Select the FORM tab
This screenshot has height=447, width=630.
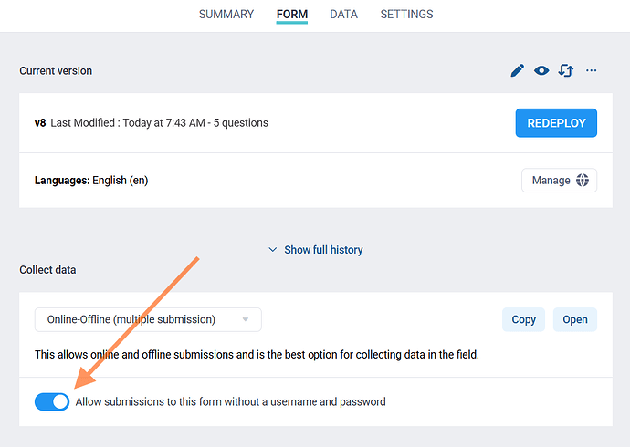[292, 15]
